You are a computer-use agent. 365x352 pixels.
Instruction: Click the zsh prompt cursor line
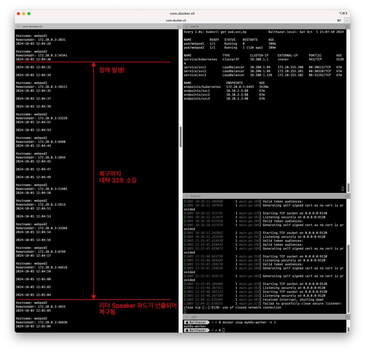[205, 330]
